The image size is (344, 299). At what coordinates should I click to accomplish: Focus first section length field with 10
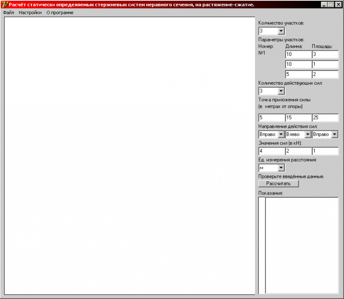298,55
